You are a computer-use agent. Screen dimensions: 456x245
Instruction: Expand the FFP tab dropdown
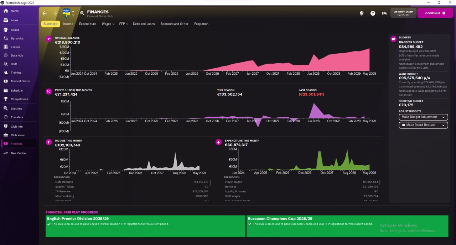click(x=124, y=24)
